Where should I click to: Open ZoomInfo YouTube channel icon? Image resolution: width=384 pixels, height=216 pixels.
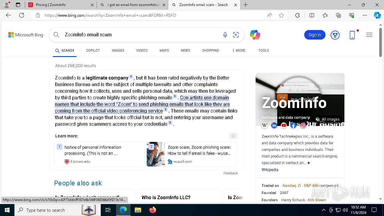coord(284,125)
